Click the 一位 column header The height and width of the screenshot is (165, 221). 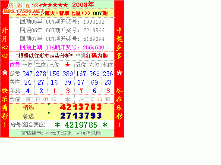pyautogui.click(x=28, y=65)
